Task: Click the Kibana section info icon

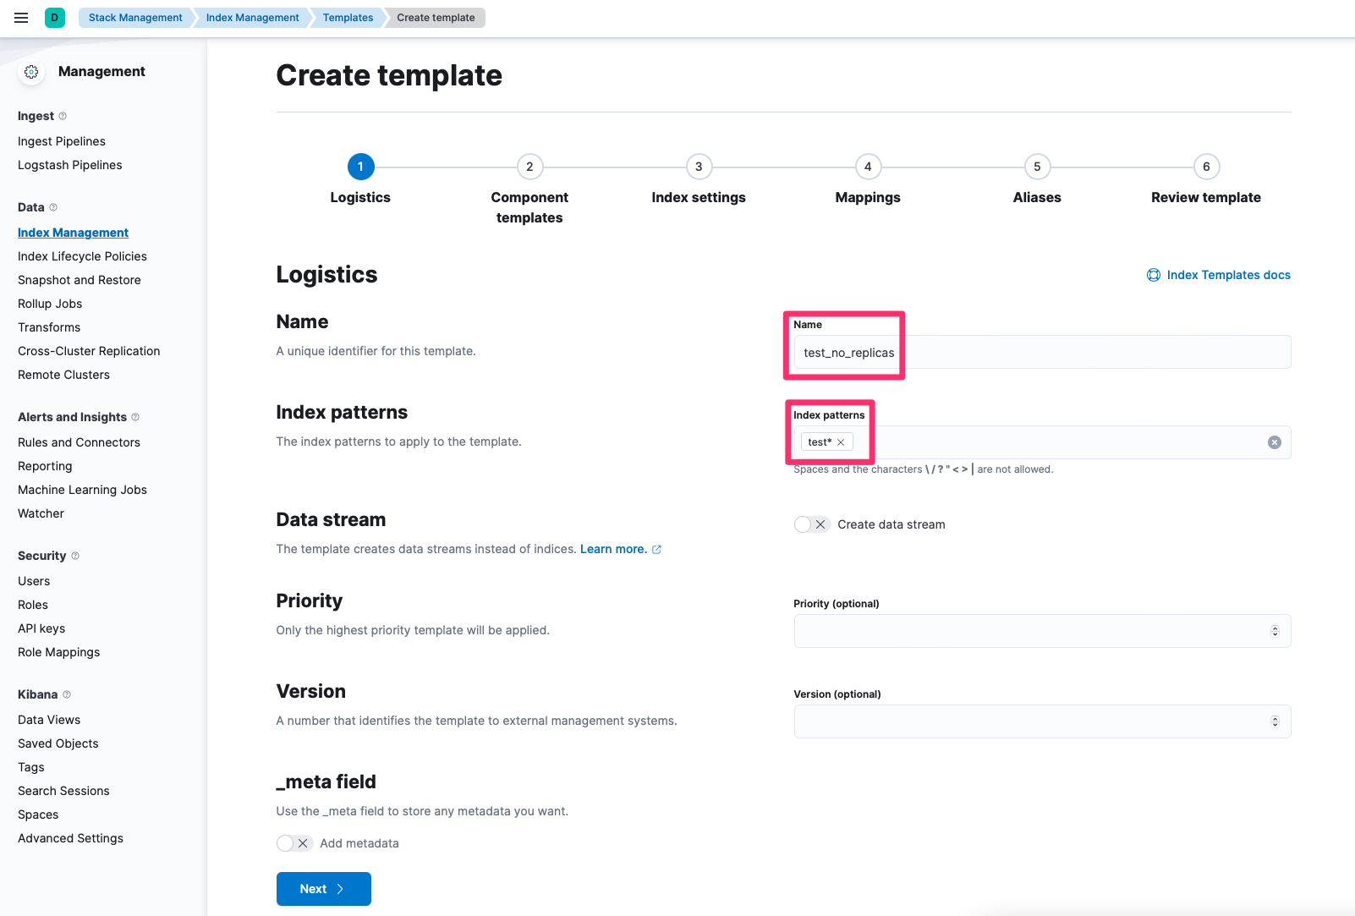Action: point(67,694)
